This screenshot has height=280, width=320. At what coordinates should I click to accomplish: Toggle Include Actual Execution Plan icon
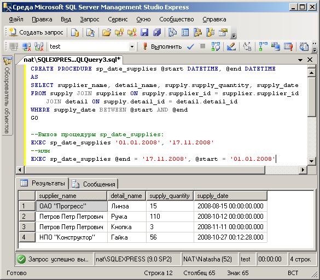[x=263, y=46]
